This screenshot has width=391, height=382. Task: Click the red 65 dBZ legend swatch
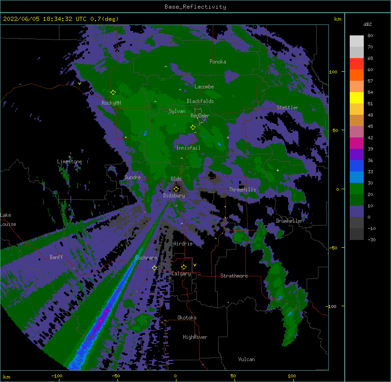tap(357, 64)
